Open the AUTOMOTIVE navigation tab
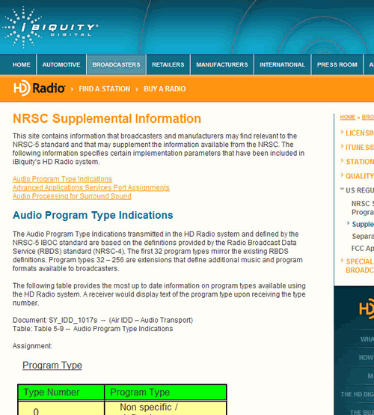 coord(61,64)
